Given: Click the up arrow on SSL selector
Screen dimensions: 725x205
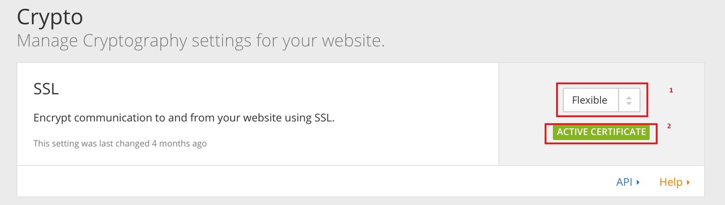Looking at the screenshot, I should (x=629, y=97).
